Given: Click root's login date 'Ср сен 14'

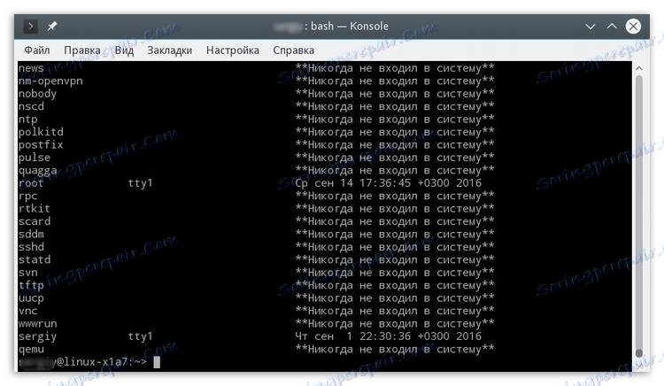Looking at the screenshot, I should click(x=324, y=183).
